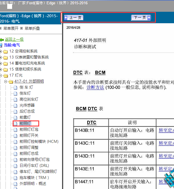Open the 前照灯灯泡 document
Viewport: 174px width, 189px height.
pos(29,130)
